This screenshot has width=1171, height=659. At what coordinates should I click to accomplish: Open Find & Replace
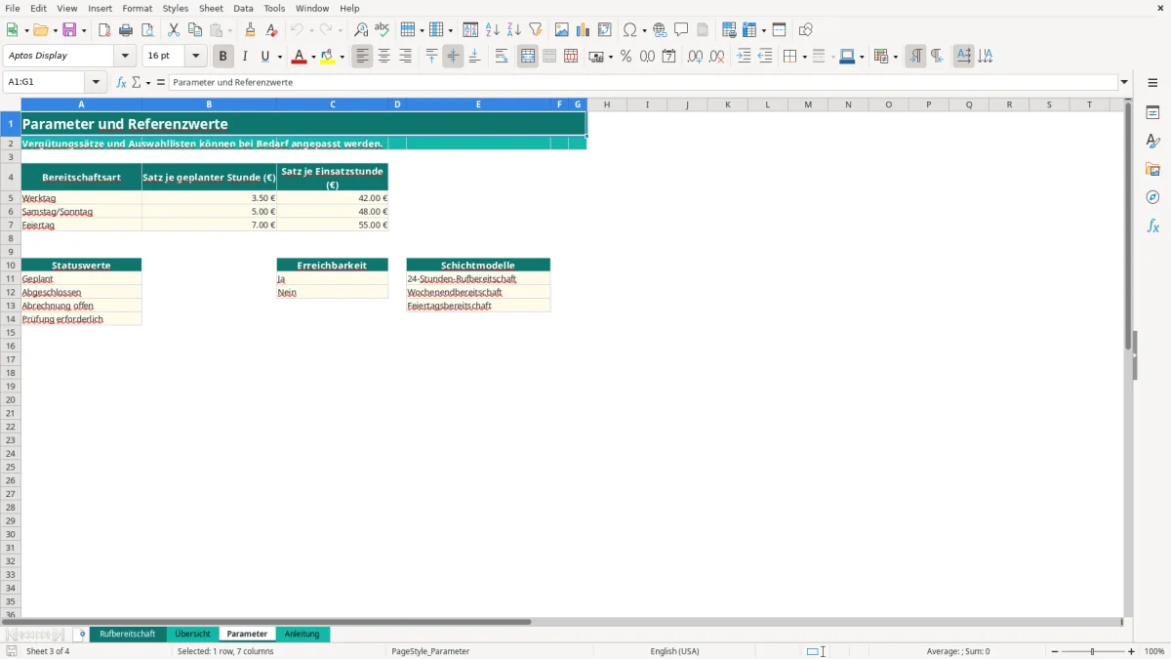coord(361,30)
